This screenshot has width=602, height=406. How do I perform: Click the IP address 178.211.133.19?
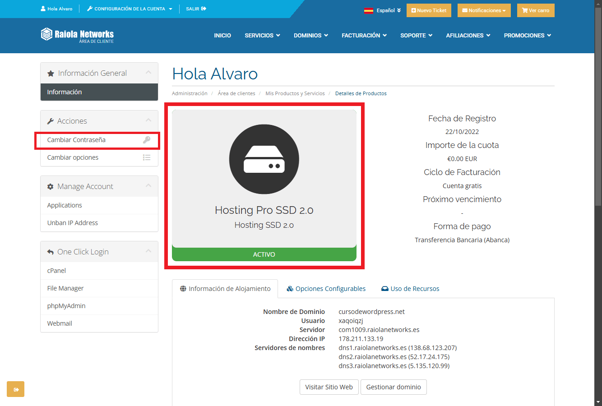(361, 339)
